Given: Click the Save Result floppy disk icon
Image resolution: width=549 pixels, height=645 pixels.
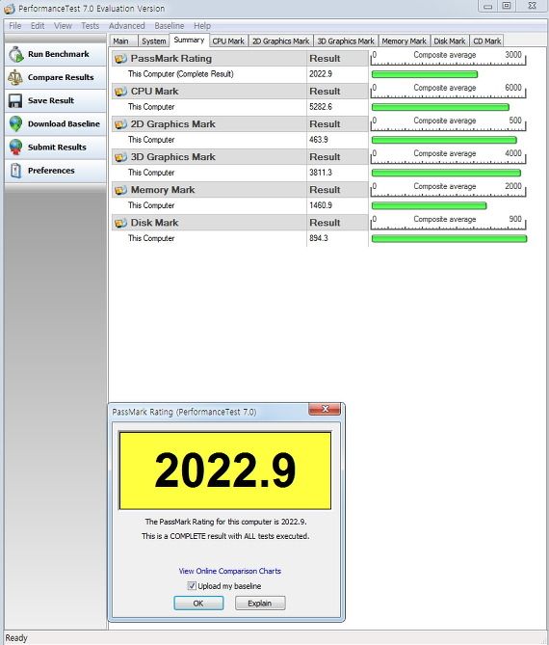Looking at the screenshot, I should click(15, 101).
